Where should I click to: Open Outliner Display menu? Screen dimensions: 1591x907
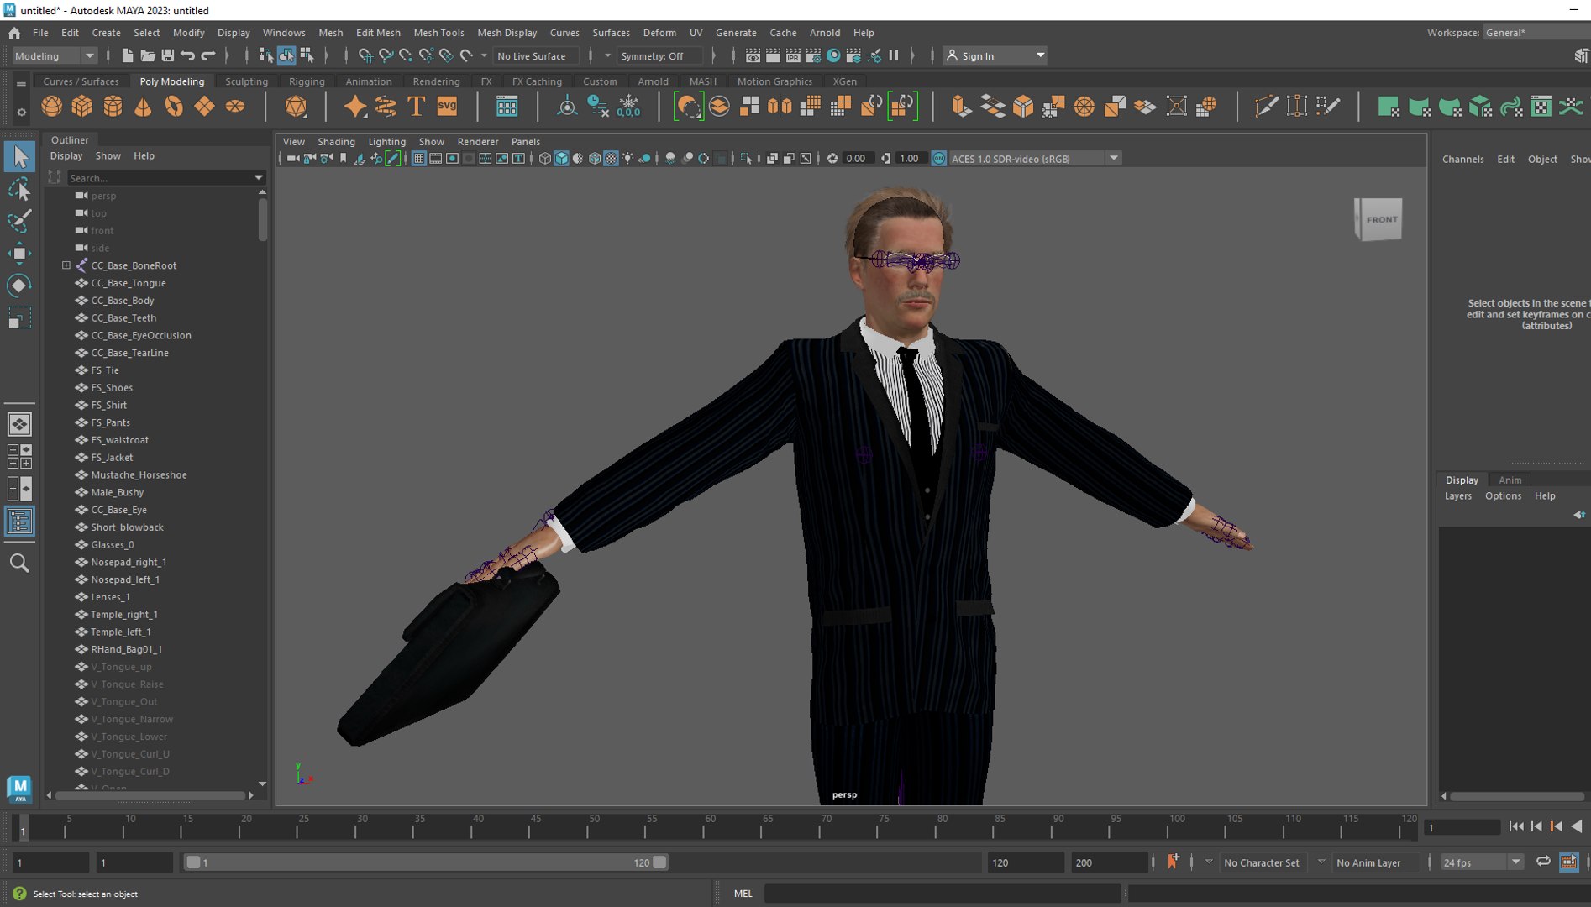tap(66, 155)
